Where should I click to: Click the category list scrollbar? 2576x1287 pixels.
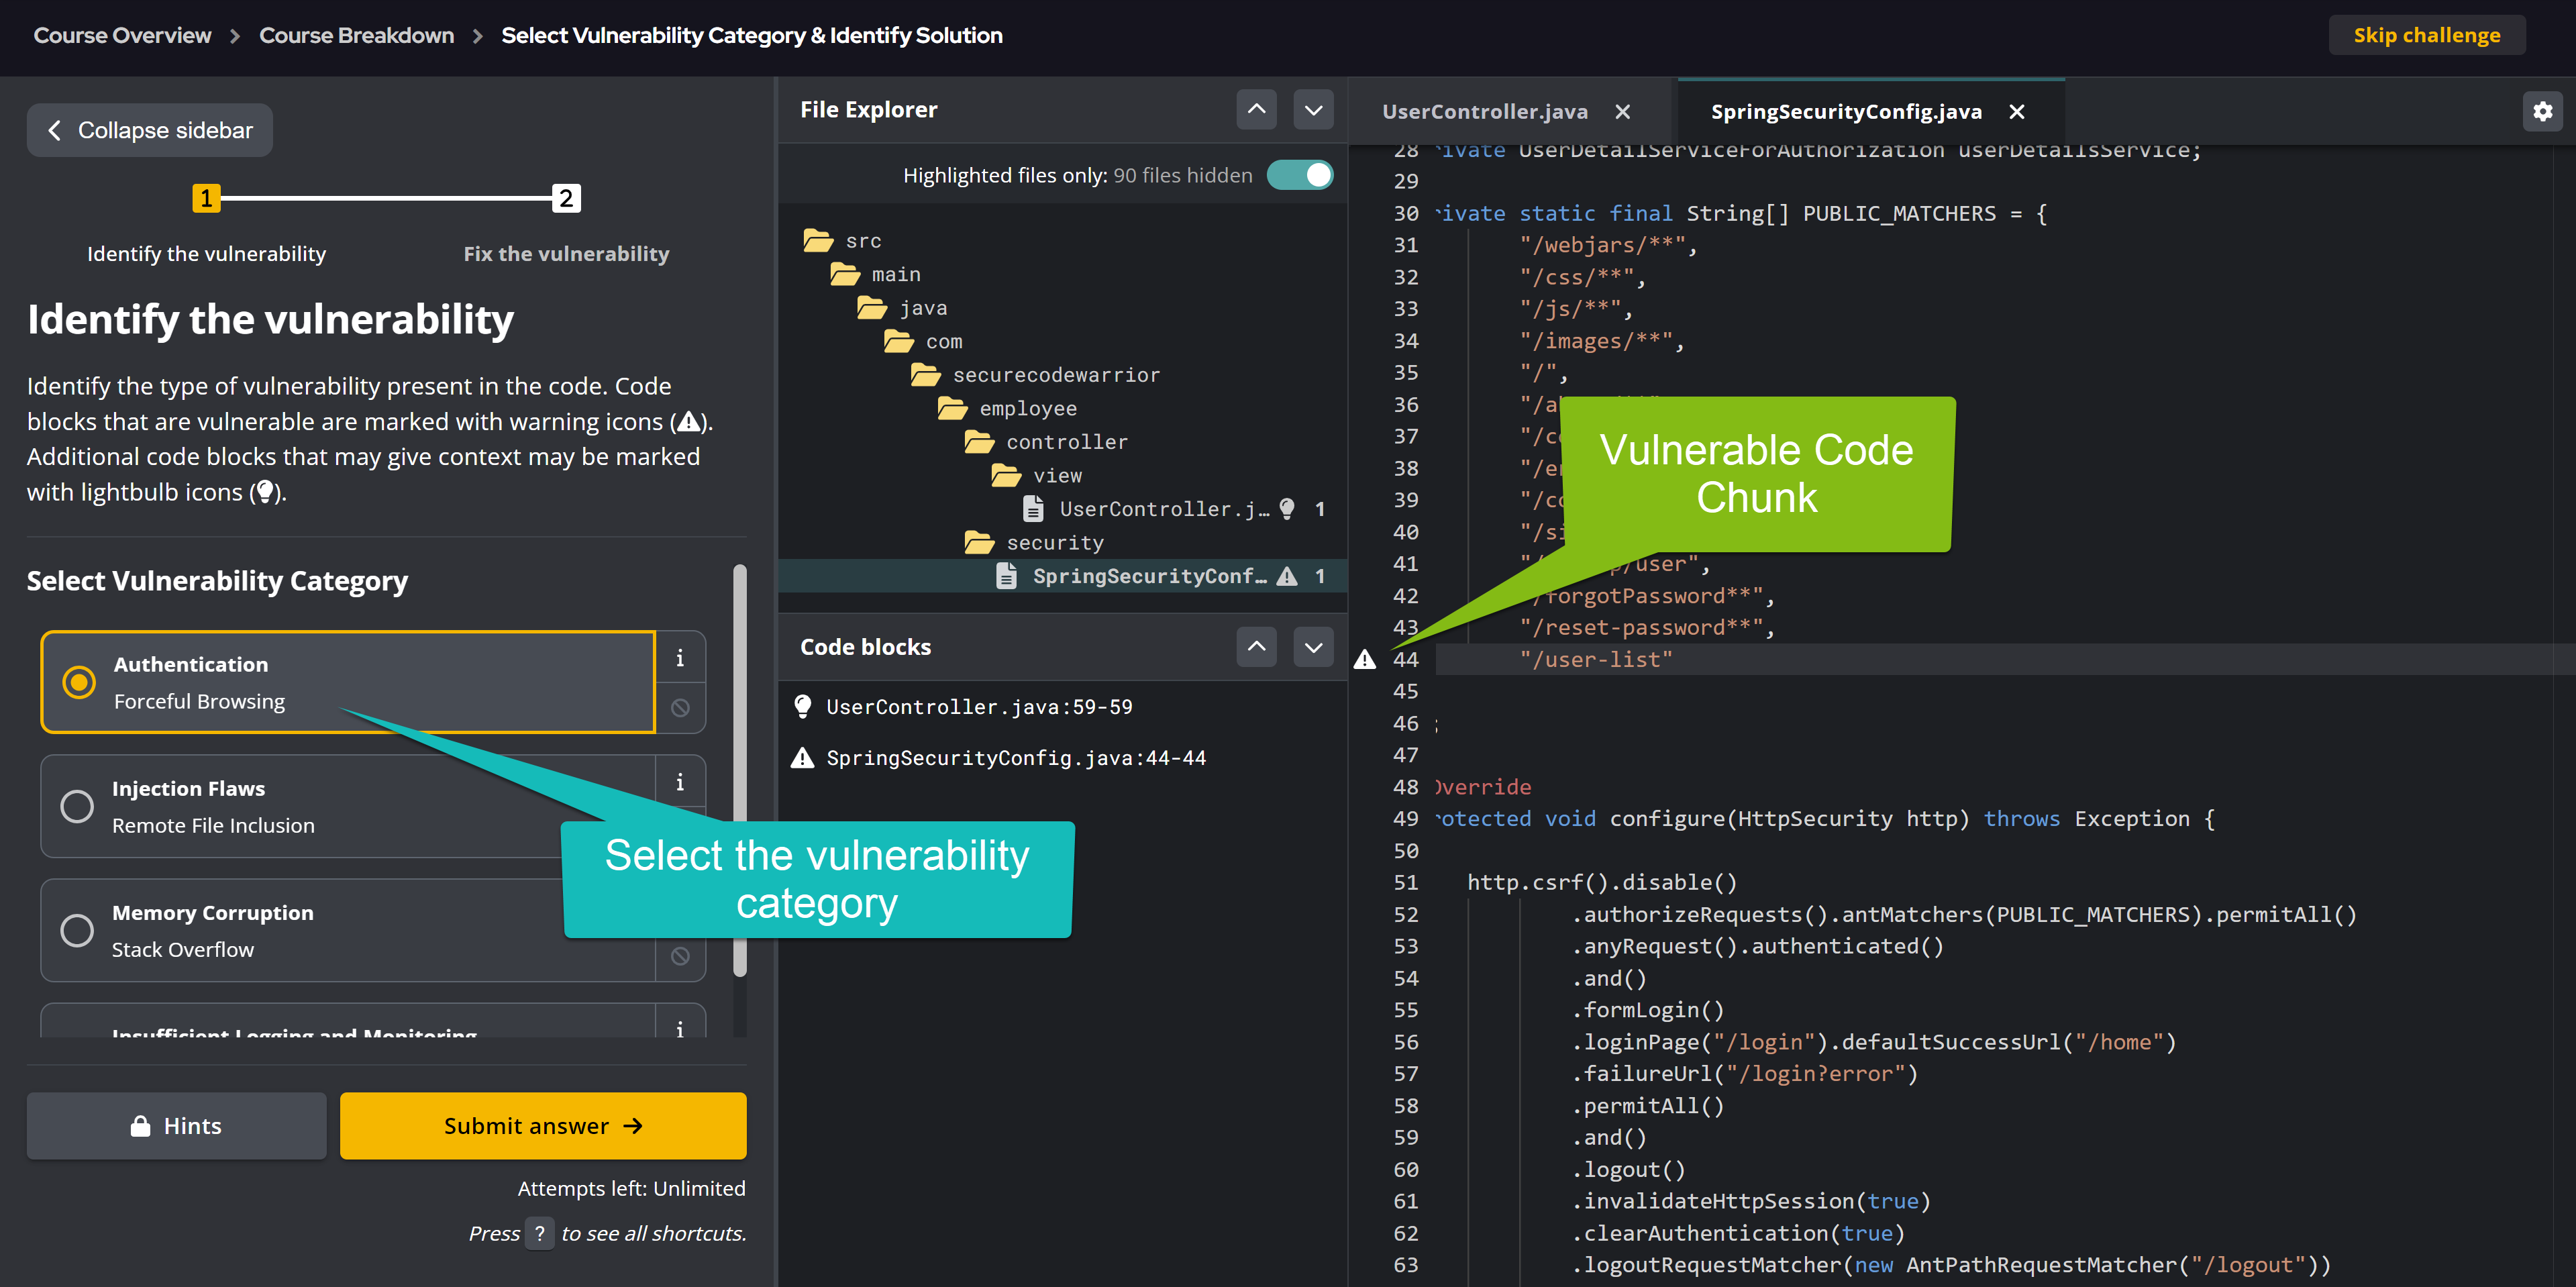(740, 770)
